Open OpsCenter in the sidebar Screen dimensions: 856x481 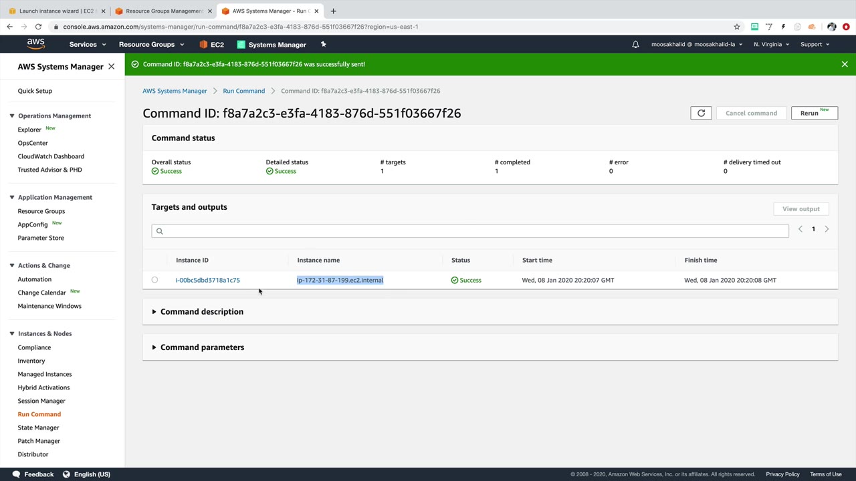[x=33, y=143]
